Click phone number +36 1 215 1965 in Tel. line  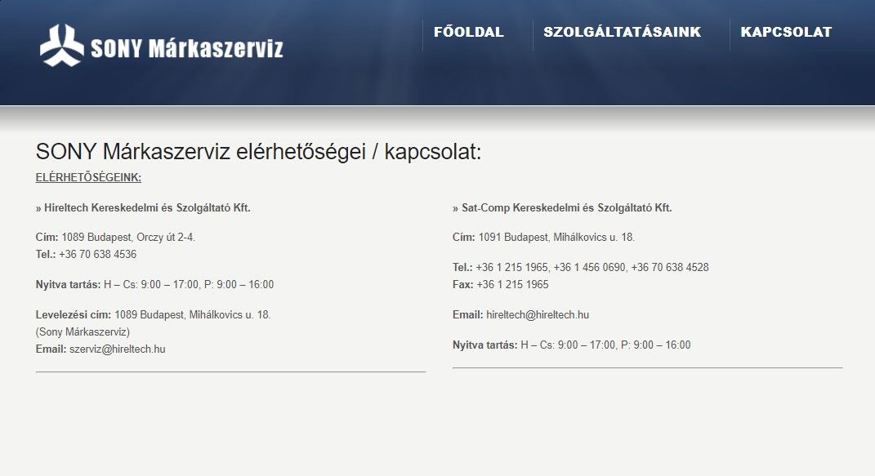click(x=511, y=268)
